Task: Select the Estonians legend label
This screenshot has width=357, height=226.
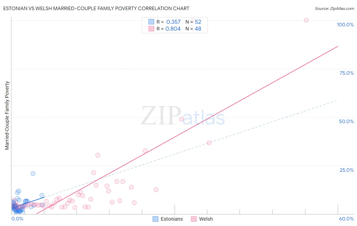Action: (172, 219)
